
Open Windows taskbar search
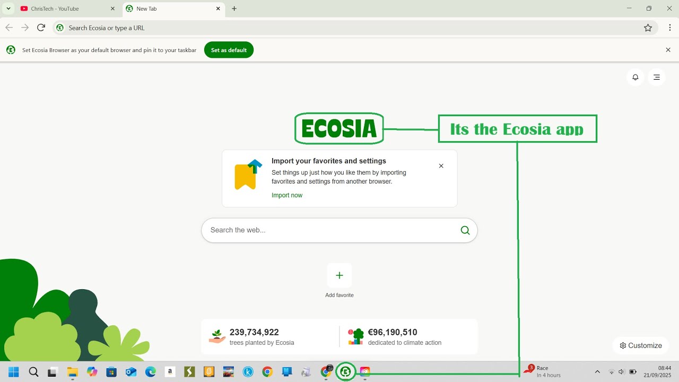point(33,372)
